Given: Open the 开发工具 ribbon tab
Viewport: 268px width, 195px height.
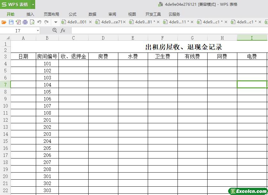Looking at the screenshot, I should [153, 14].
